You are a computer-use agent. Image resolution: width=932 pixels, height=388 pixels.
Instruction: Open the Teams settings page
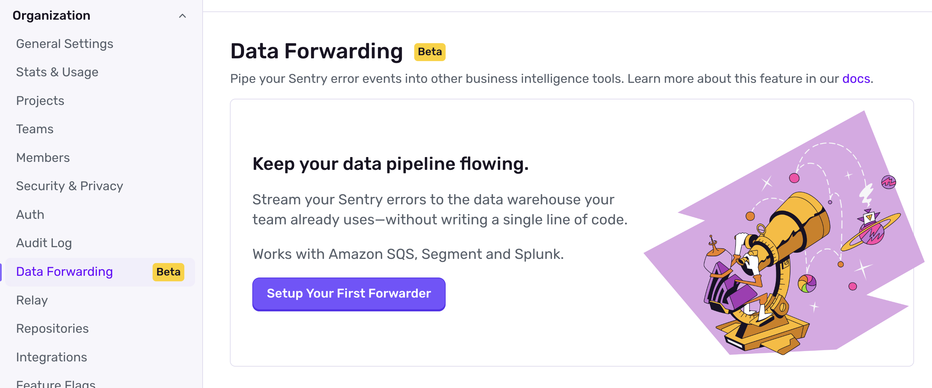[x=35, y=129]
